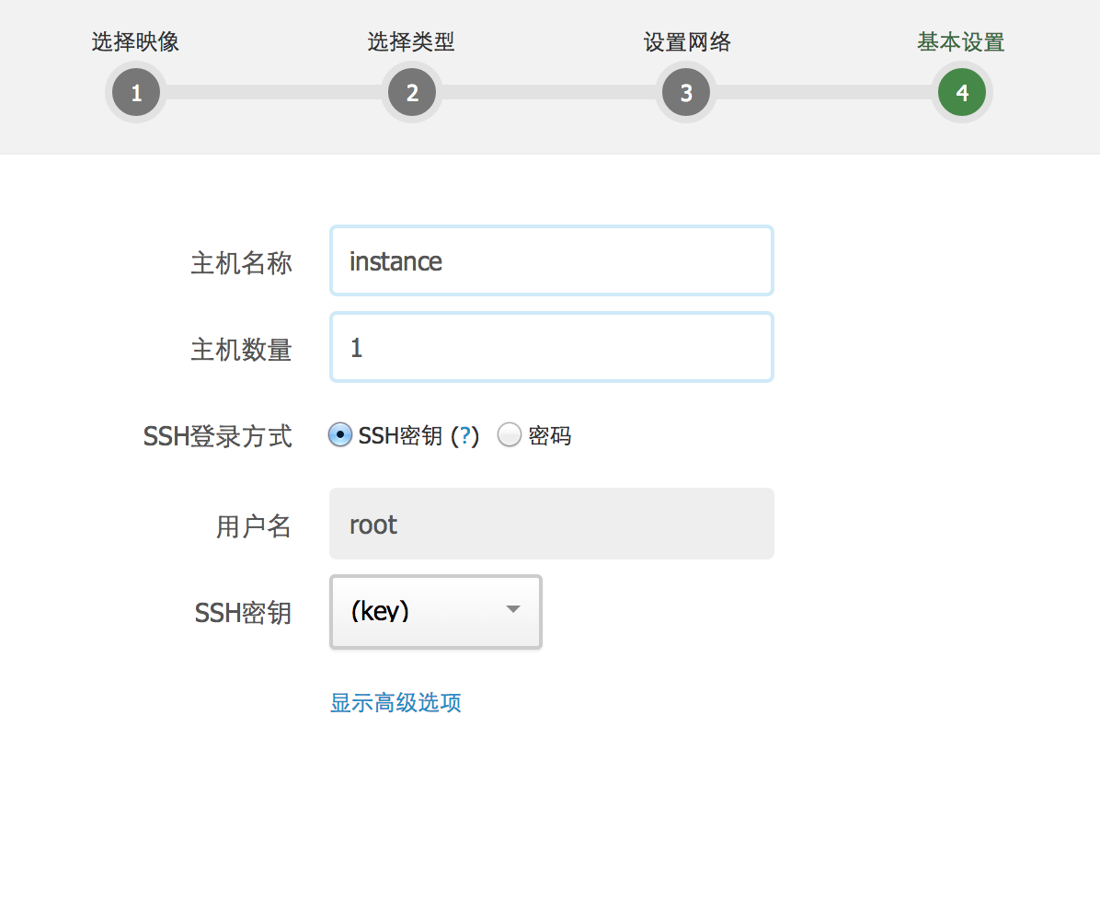The width and height of the screenshot is (1100, 900).
Task: Click the green step 4 circle
Action: click(x=961, y=93)
